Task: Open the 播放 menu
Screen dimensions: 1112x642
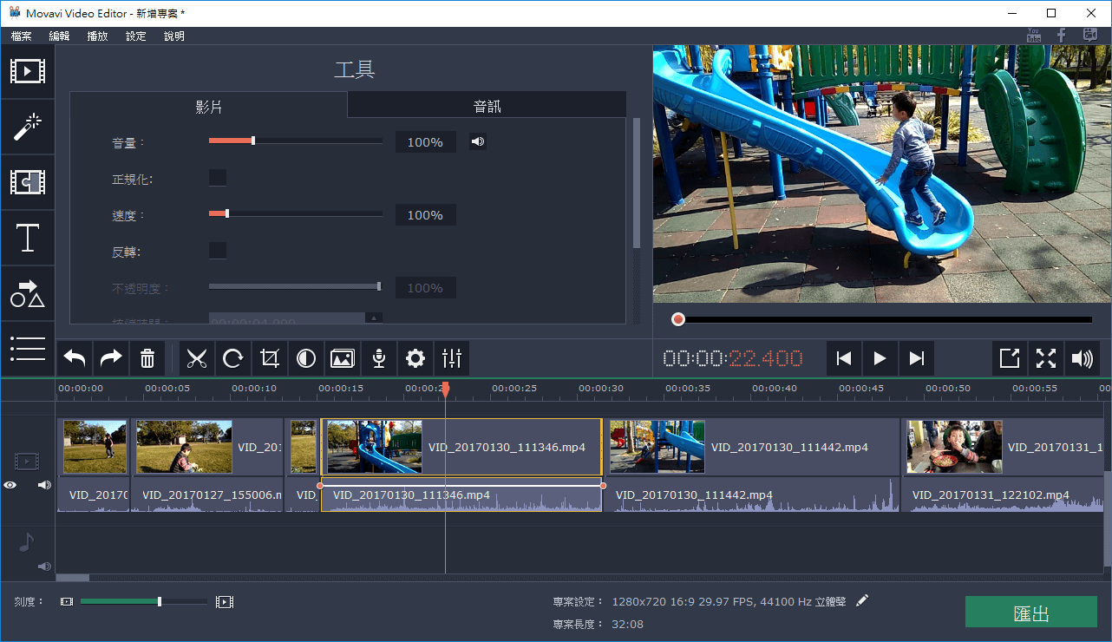Action: click(x=96, y=36)
